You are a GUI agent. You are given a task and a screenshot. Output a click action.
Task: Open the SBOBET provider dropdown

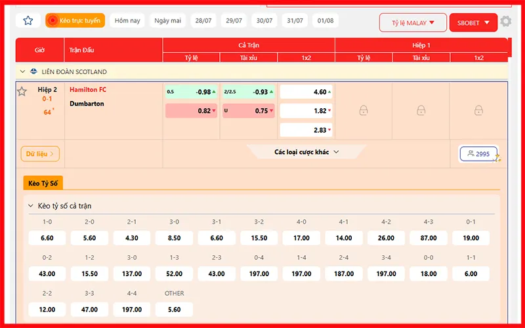coord(472,23)
